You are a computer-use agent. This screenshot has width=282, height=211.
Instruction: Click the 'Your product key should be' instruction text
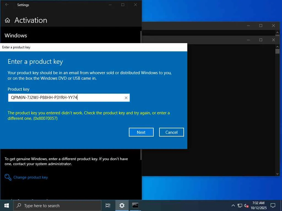[90, 76]
